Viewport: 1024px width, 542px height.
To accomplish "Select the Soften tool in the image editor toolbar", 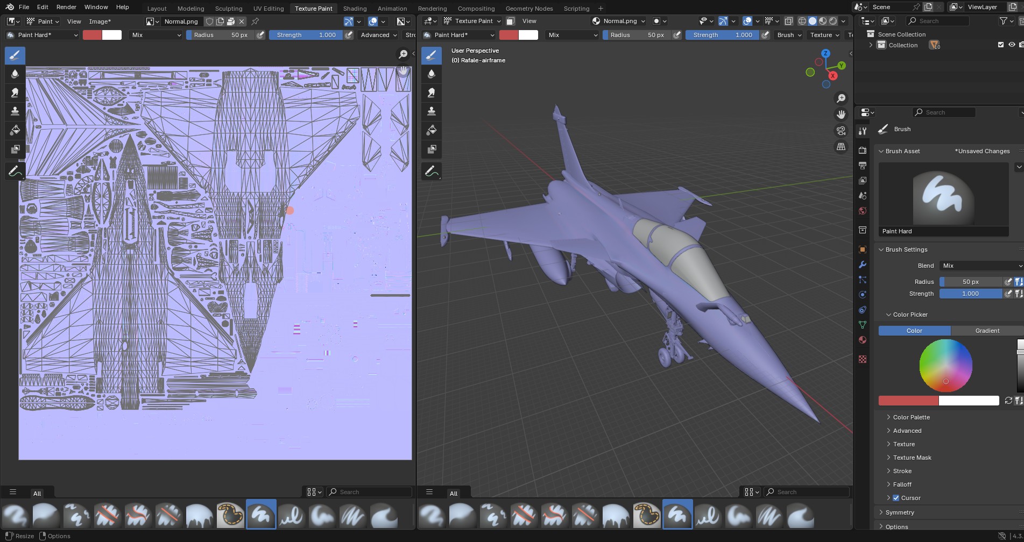I will pos(15,74).
